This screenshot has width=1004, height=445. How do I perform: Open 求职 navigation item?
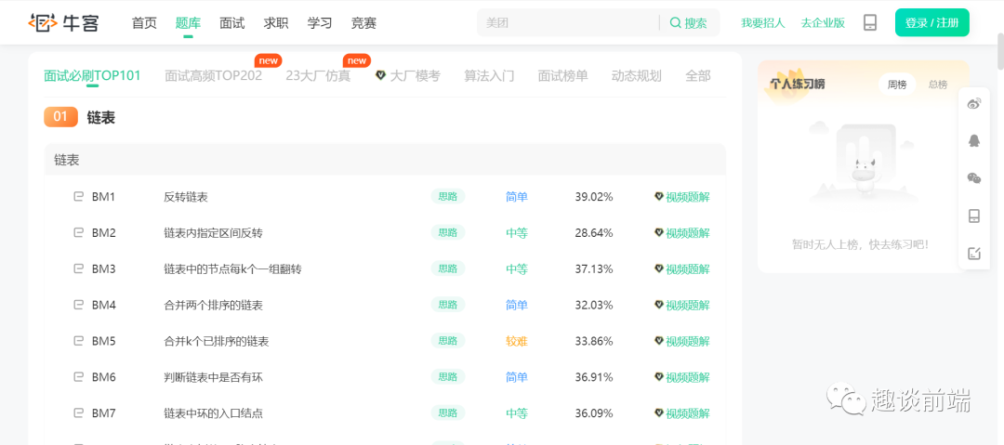276,24
